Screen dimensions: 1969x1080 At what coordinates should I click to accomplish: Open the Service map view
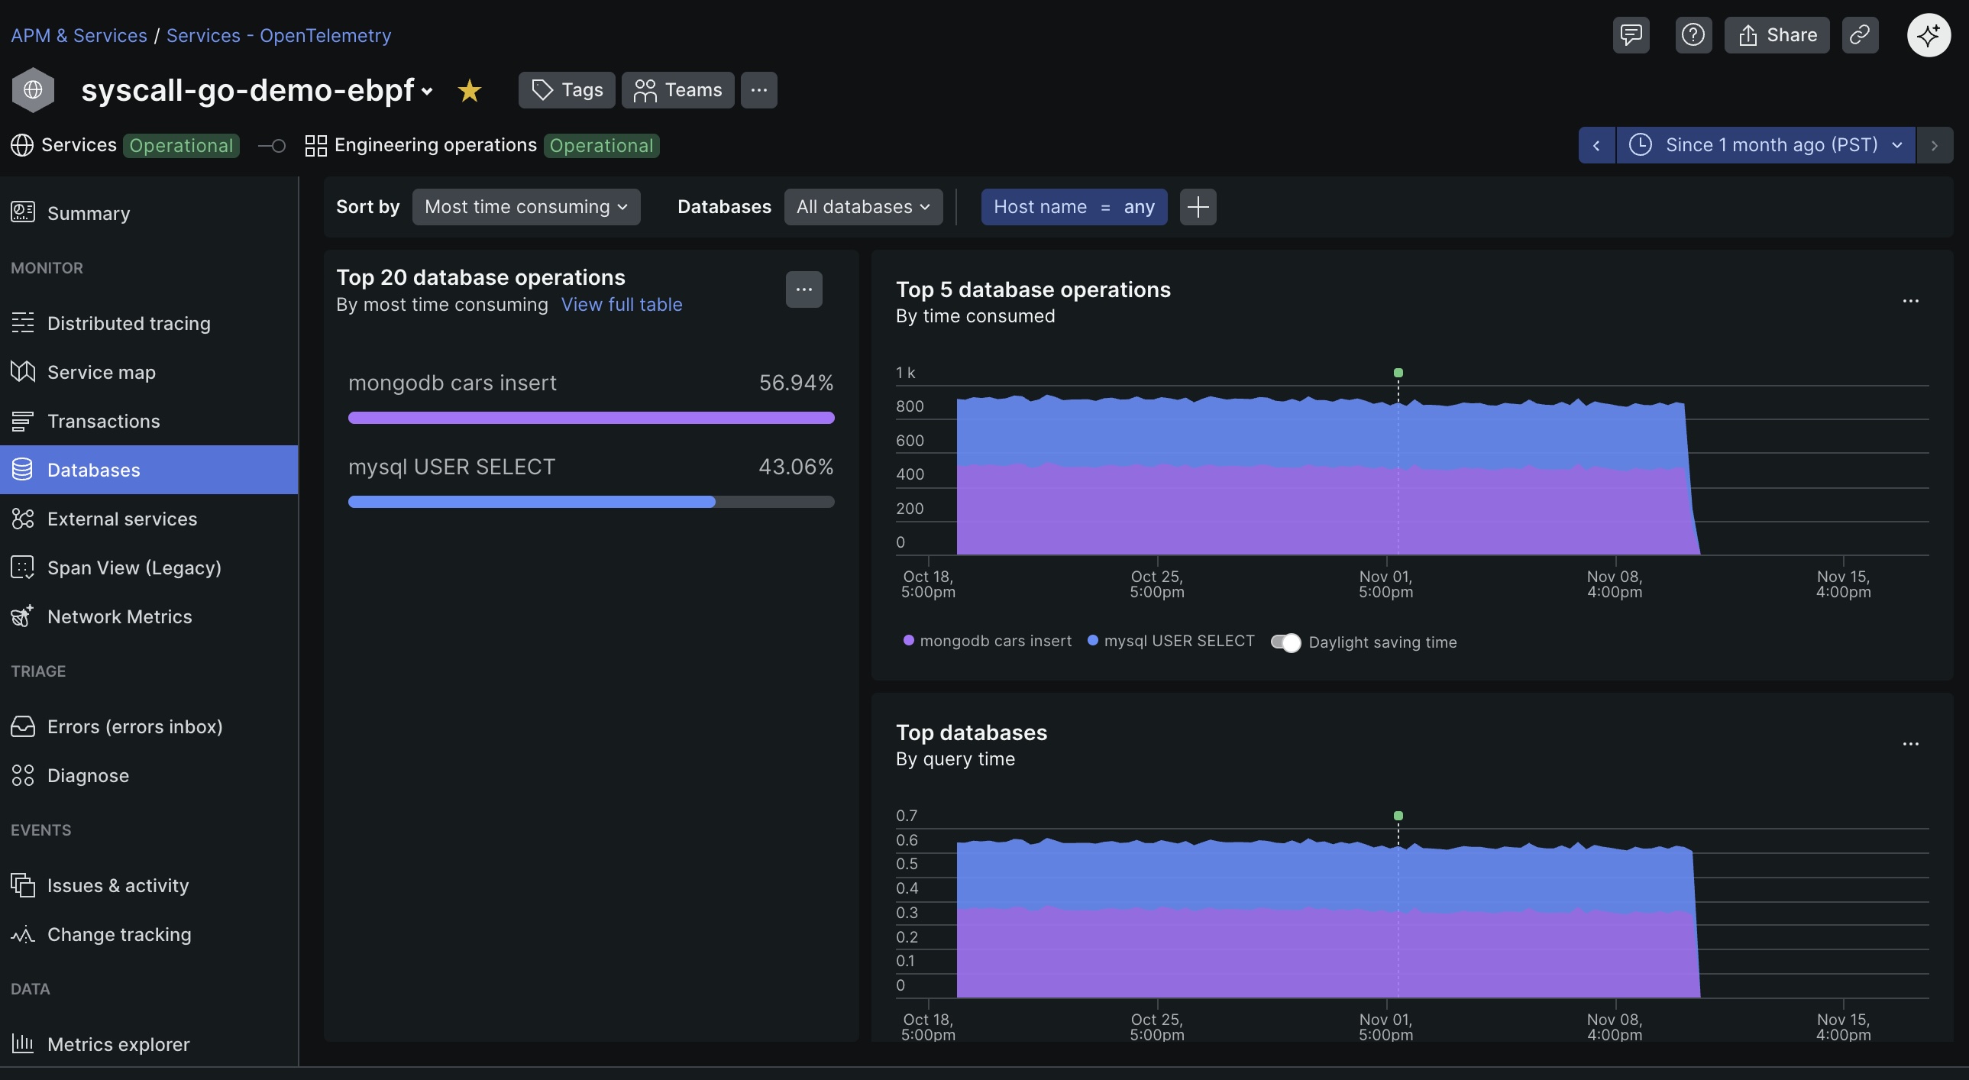pyautogui.click(x=102, y=371)
